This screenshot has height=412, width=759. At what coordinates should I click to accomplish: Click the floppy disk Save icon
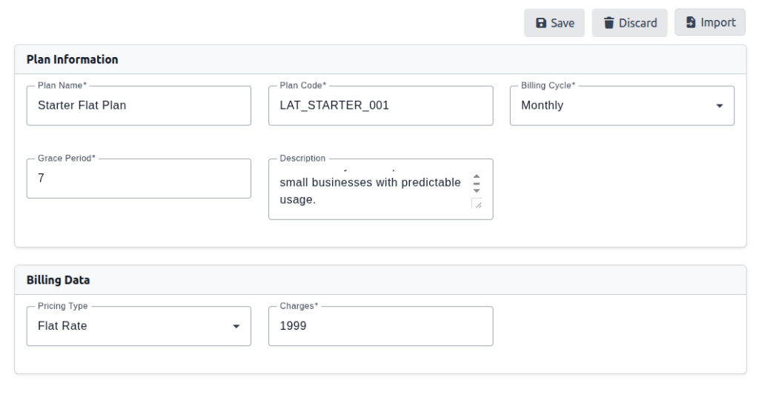click(542, 23)
